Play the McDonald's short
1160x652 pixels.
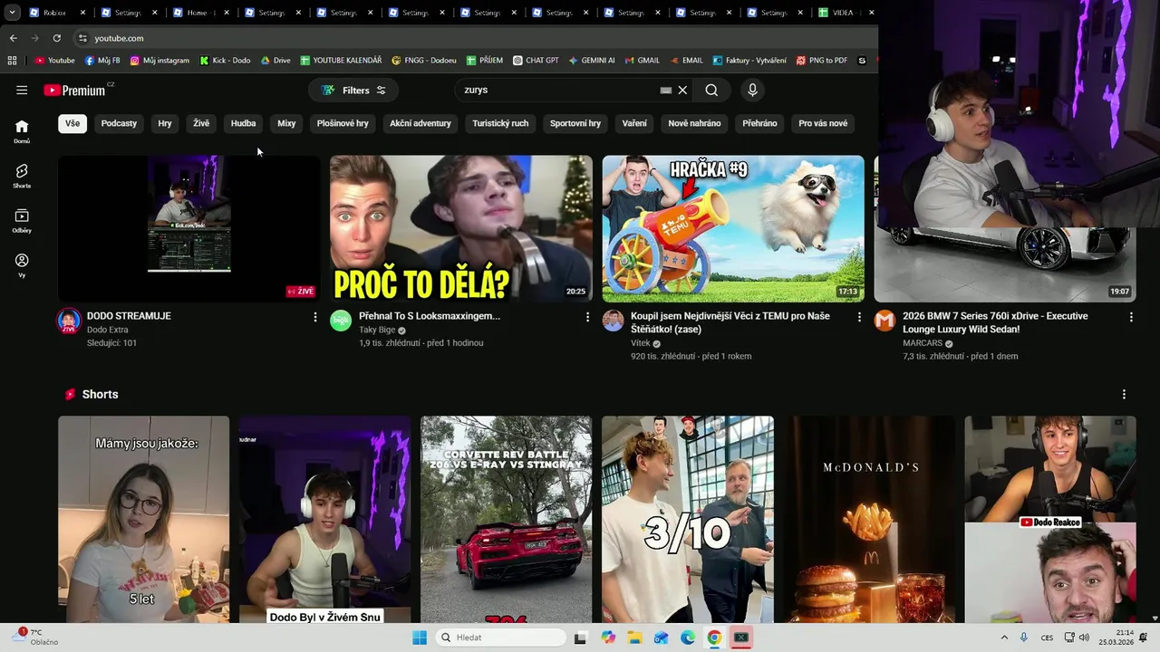869,519
